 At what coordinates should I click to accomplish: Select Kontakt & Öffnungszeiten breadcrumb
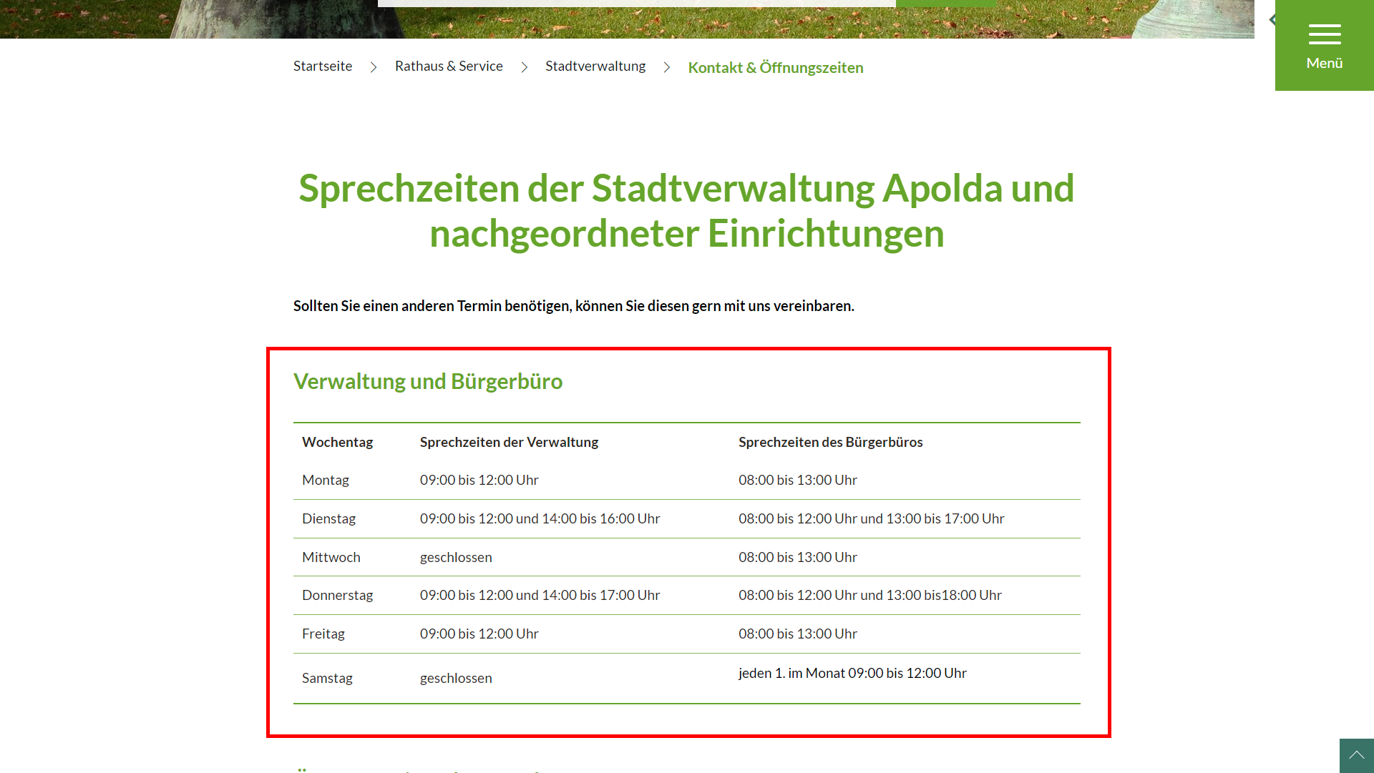(775, 68)
